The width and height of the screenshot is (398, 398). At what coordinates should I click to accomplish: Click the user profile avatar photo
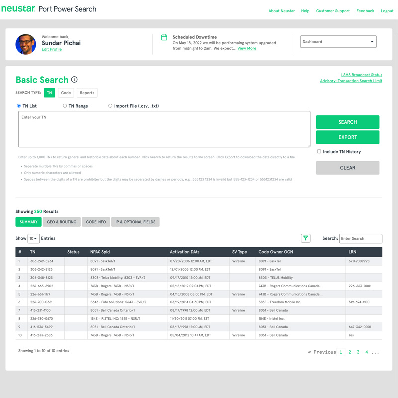(26, 44)
